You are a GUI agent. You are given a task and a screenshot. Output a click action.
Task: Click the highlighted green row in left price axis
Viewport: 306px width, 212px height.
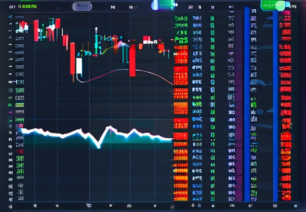[19, 105]
